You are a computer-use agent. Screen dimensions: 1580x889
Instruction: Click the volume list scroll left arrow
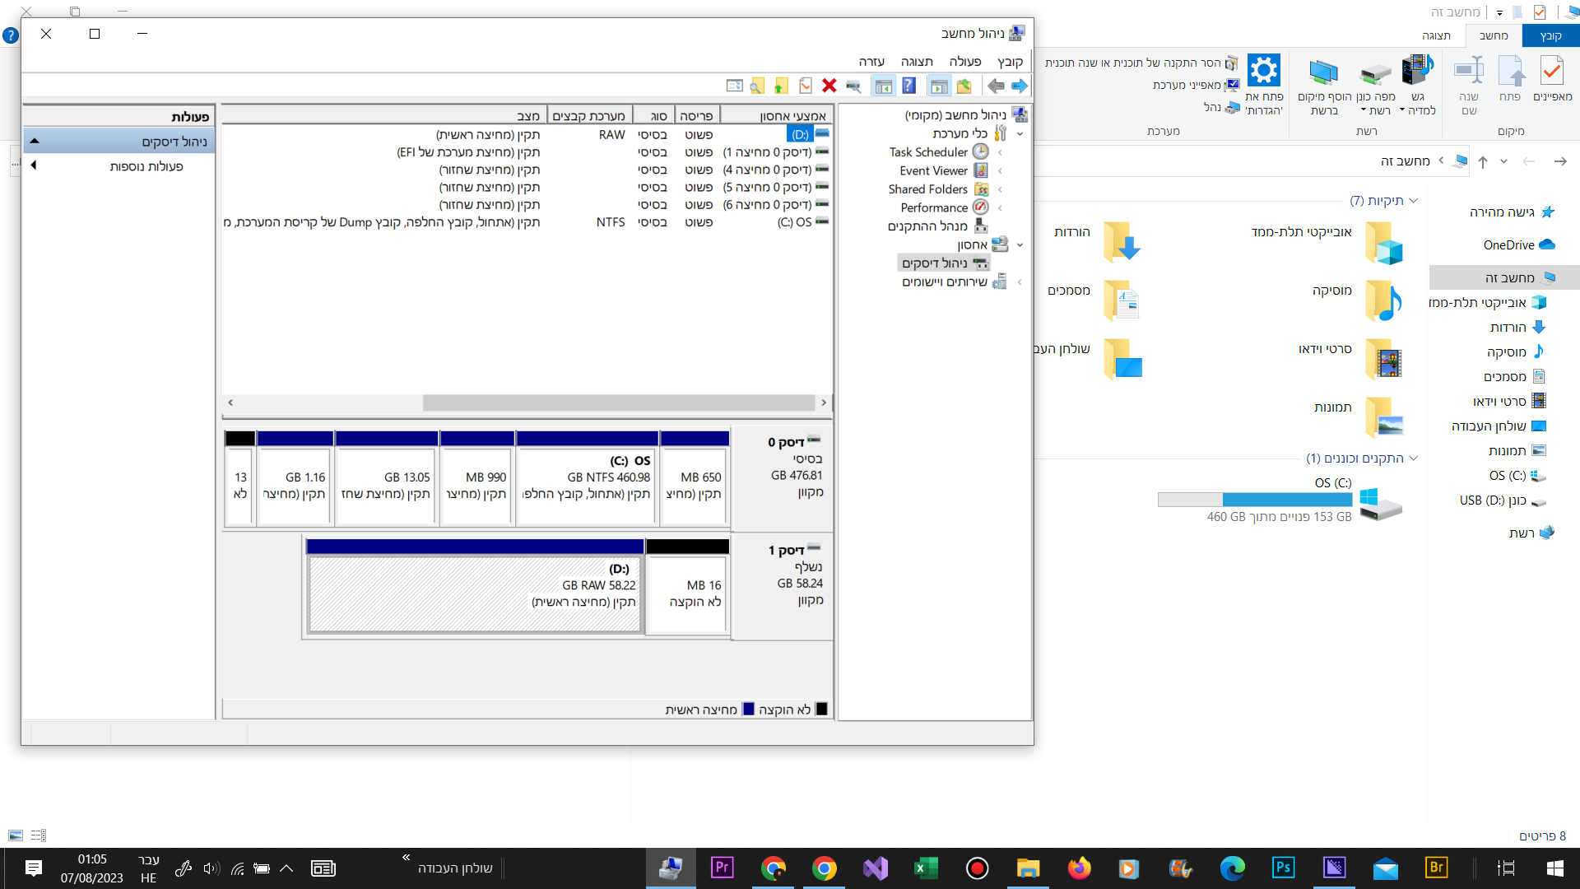pos(230,403)
